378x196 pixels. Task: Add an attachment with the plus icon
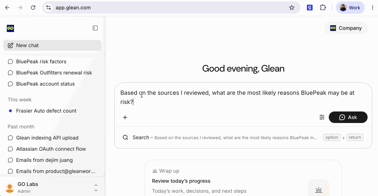click(x=125, y=117)
